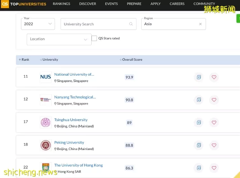The height and width of the screenshot is (178, 240).
Task: Click the QS TopUniversities logo
Action: 24,4
